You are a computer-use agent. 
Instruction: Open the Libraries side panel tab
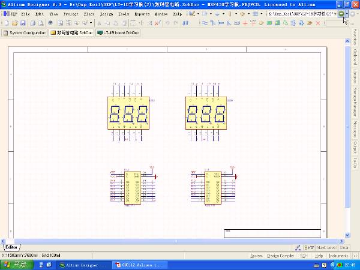(x=355, y=77)
